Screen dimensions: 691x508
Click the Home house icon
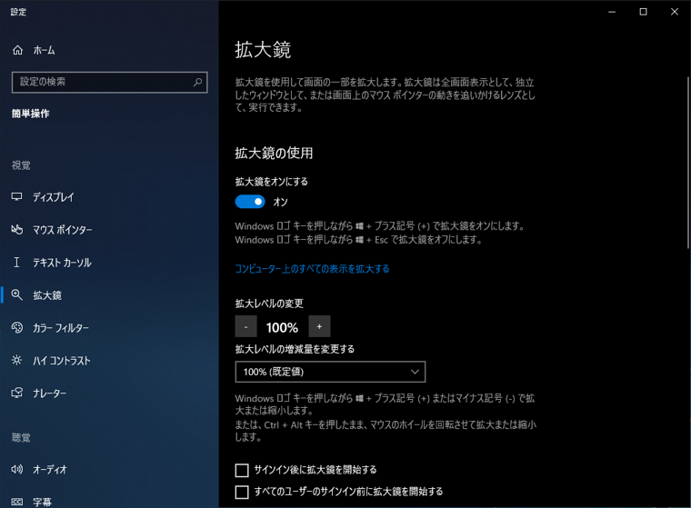tap(17, 50)
